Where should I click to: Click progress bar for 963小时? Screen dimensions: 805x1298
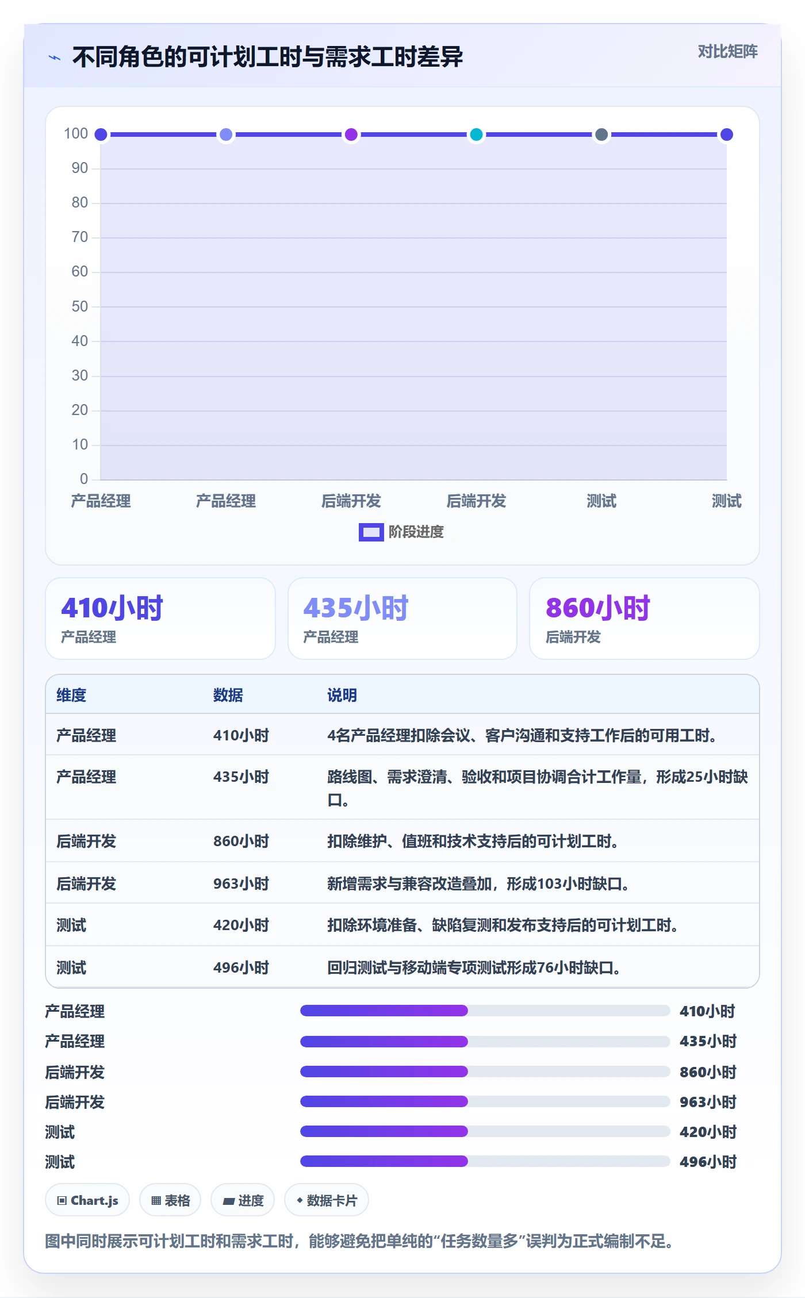click(485, 1101)
